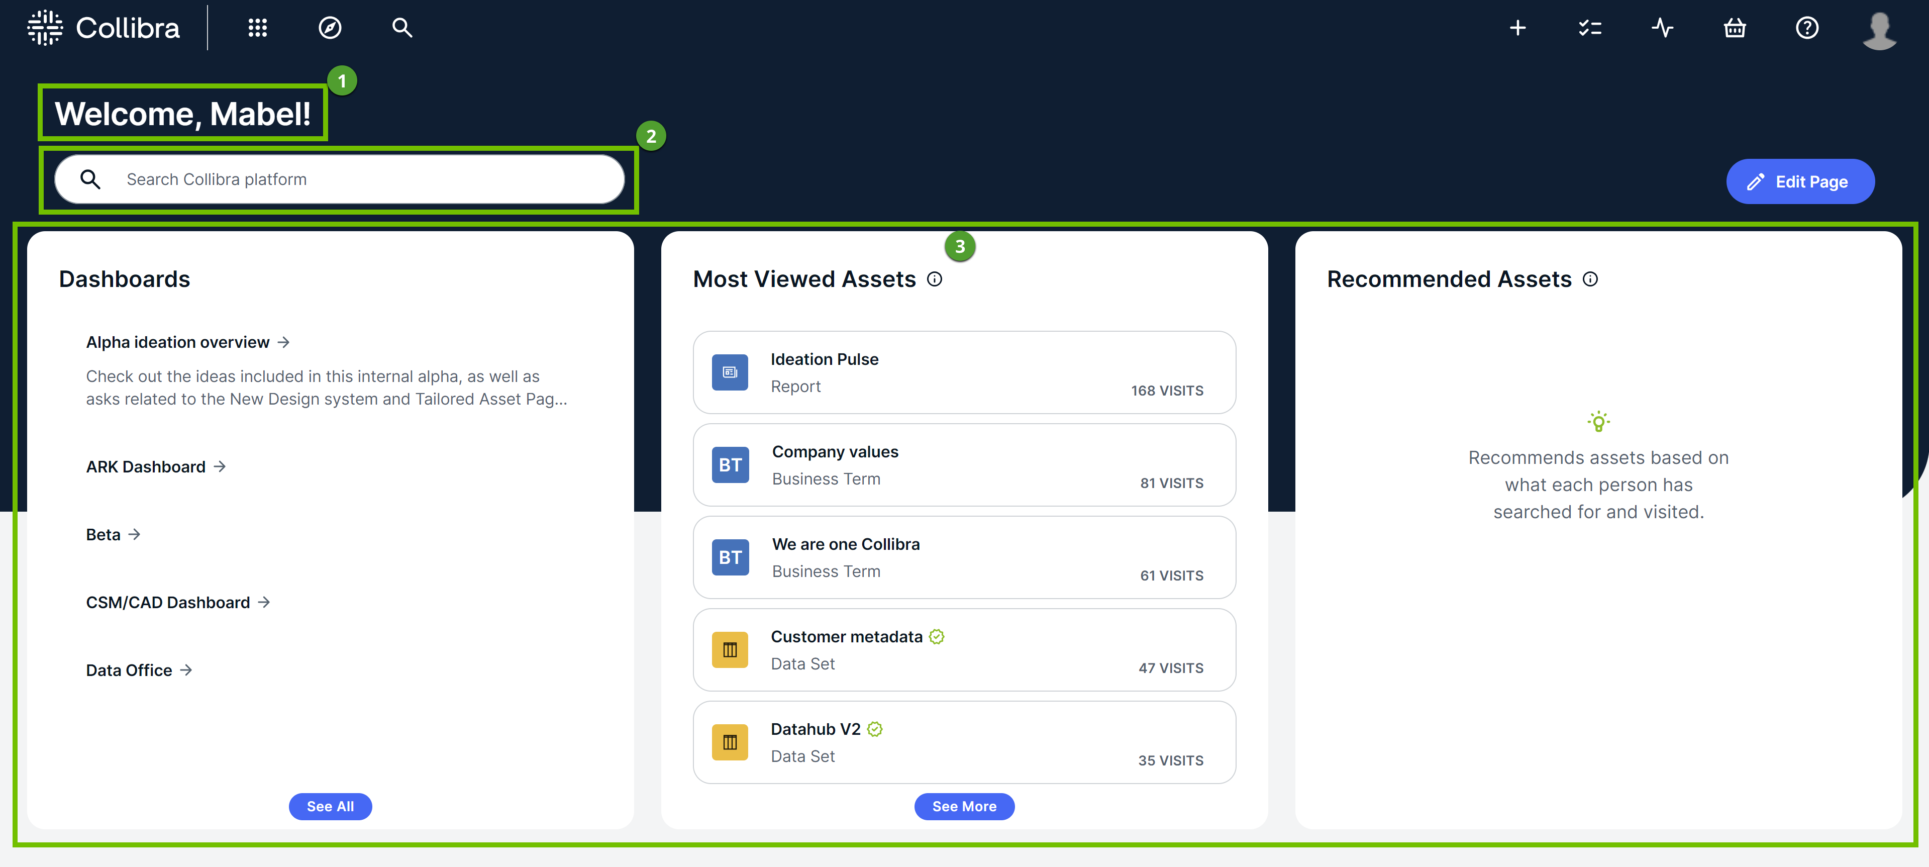Click the BT icon for We are one Collibra
Image resolution: width=1929 pixels, height=867 pixels.
[x=730, y=557]
